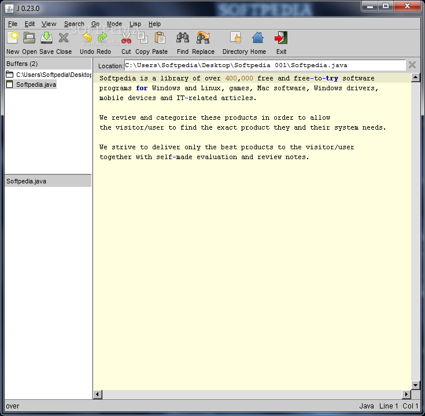The width and height of the screenshot is (425, 416).
Task: Open the Search menu
Action: click(x=74, y=24)
